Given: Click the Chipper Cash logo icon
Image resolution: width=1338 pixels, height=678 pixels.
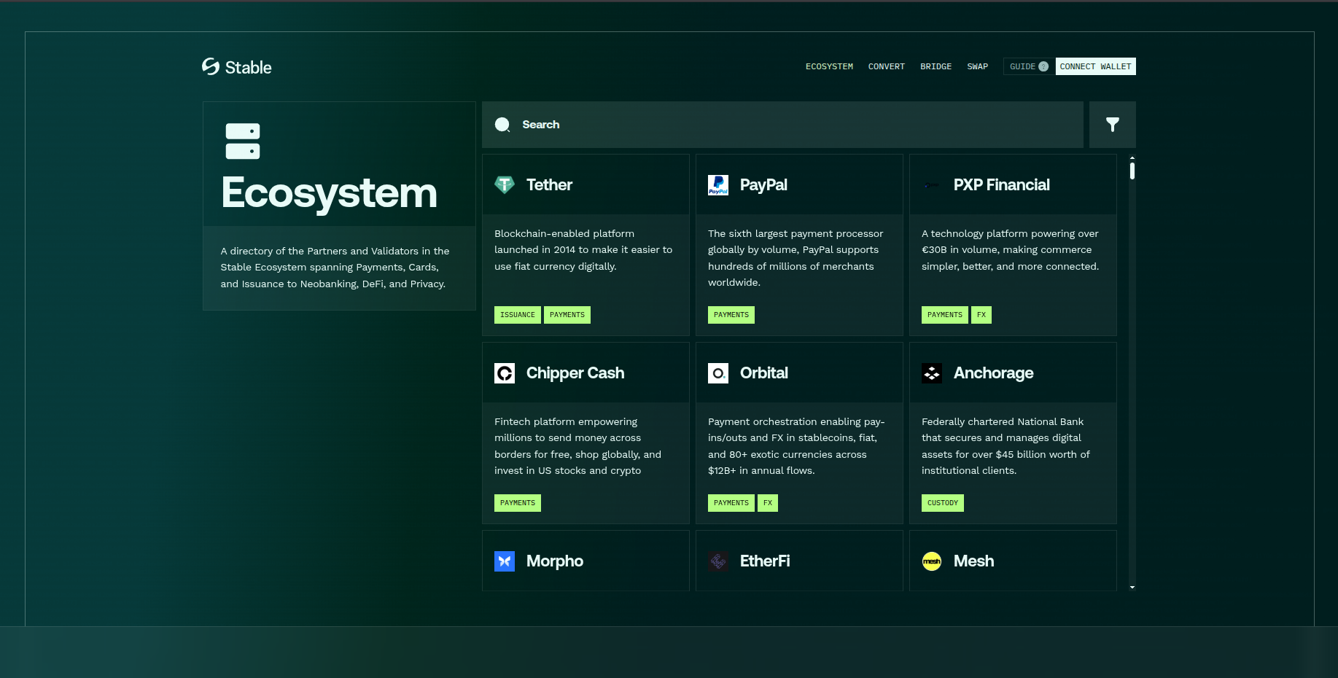Looking at the screenshot, I should [505, 373].
